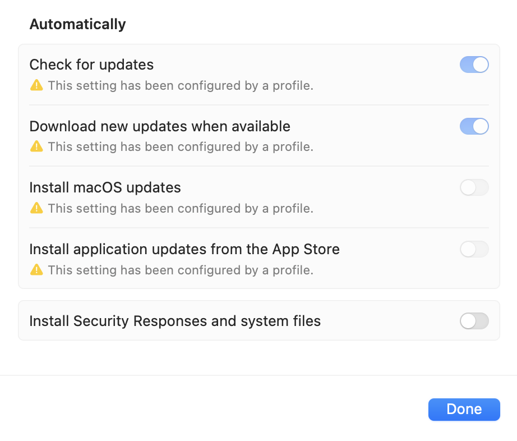517x441 pixels.
Task: Click profile notice below Install macOS updates
Action: click(181, 209)
